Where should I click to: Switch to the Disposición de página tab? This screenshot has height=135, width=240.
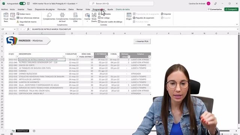[x=45, y=9]
